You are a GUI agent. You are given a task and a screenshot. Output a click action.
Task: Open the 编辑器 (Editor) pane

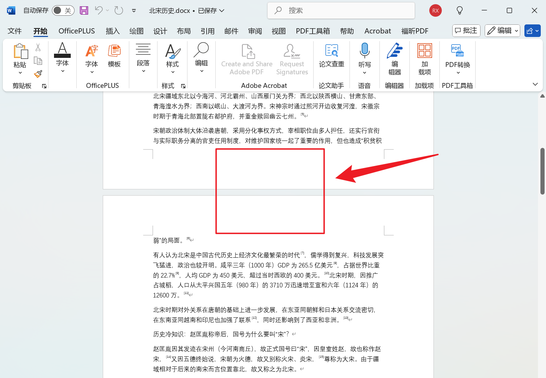tap(394, 59)
